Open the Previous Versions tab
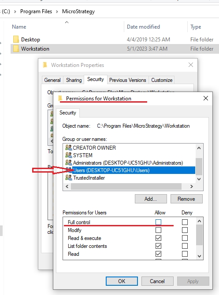Screen dimensions: 219x295 (x=128, y=80)
